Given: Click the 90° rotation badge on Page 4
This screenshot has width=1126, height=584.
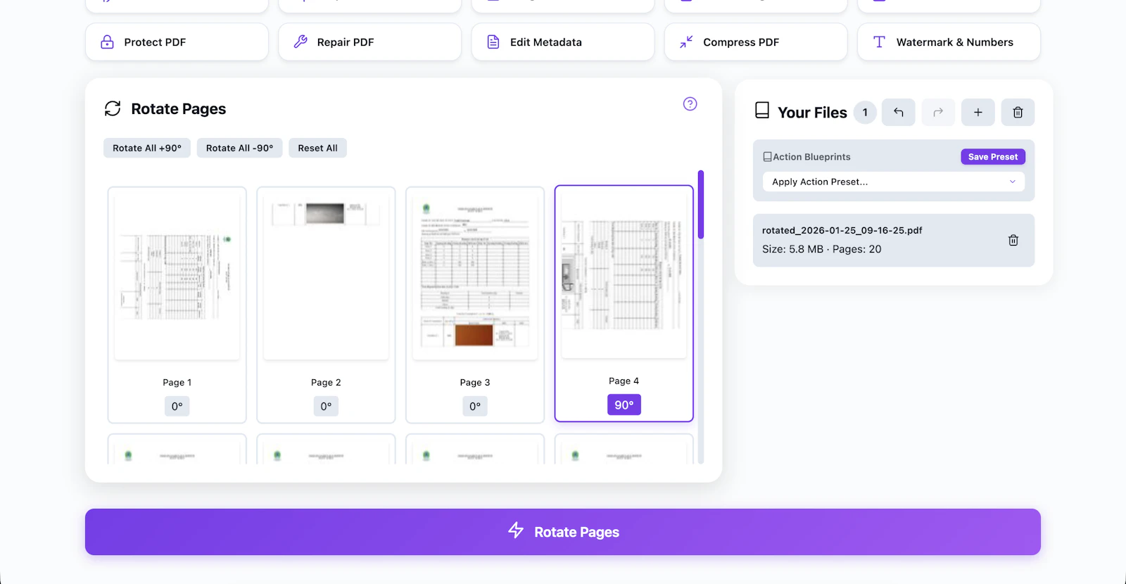Looking at the screenshot, I should 624,405.
